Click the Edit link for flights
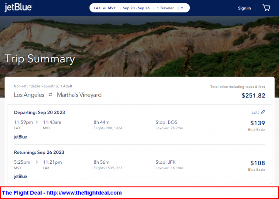 click(255, 112)
